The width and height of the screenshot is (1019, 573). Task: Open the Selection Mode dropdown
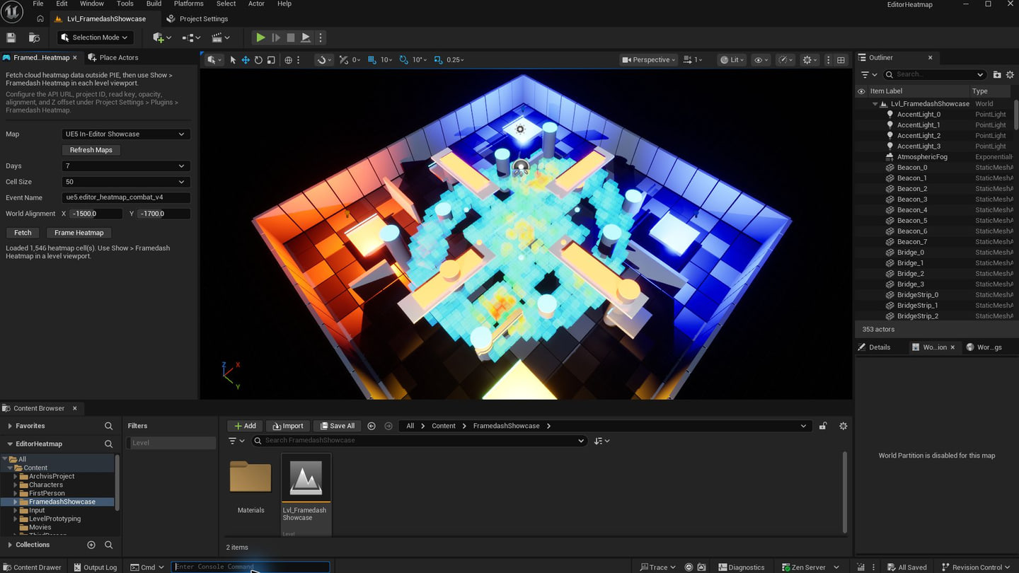95,37
